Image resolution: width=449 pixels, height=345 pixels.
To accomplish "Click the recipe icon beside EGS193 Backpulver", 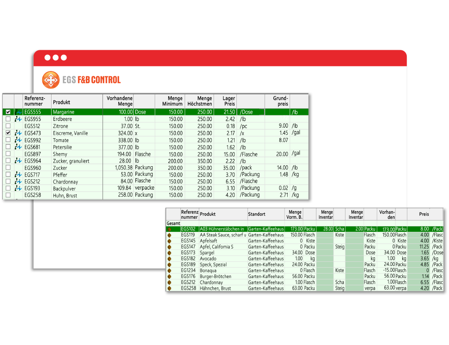I will [18, 188].
